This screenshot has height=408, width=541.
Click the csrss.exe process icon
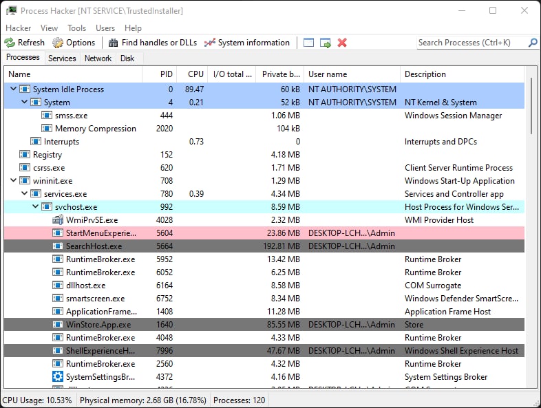[25, 168]
